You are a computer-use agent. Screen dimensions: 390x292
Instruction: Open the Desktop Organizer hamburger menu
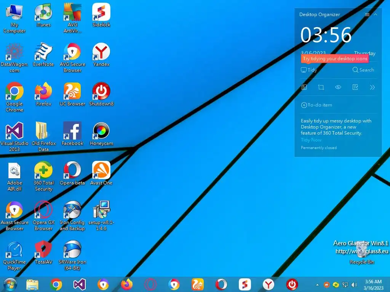pyautogui.click(x=367, y=15)
